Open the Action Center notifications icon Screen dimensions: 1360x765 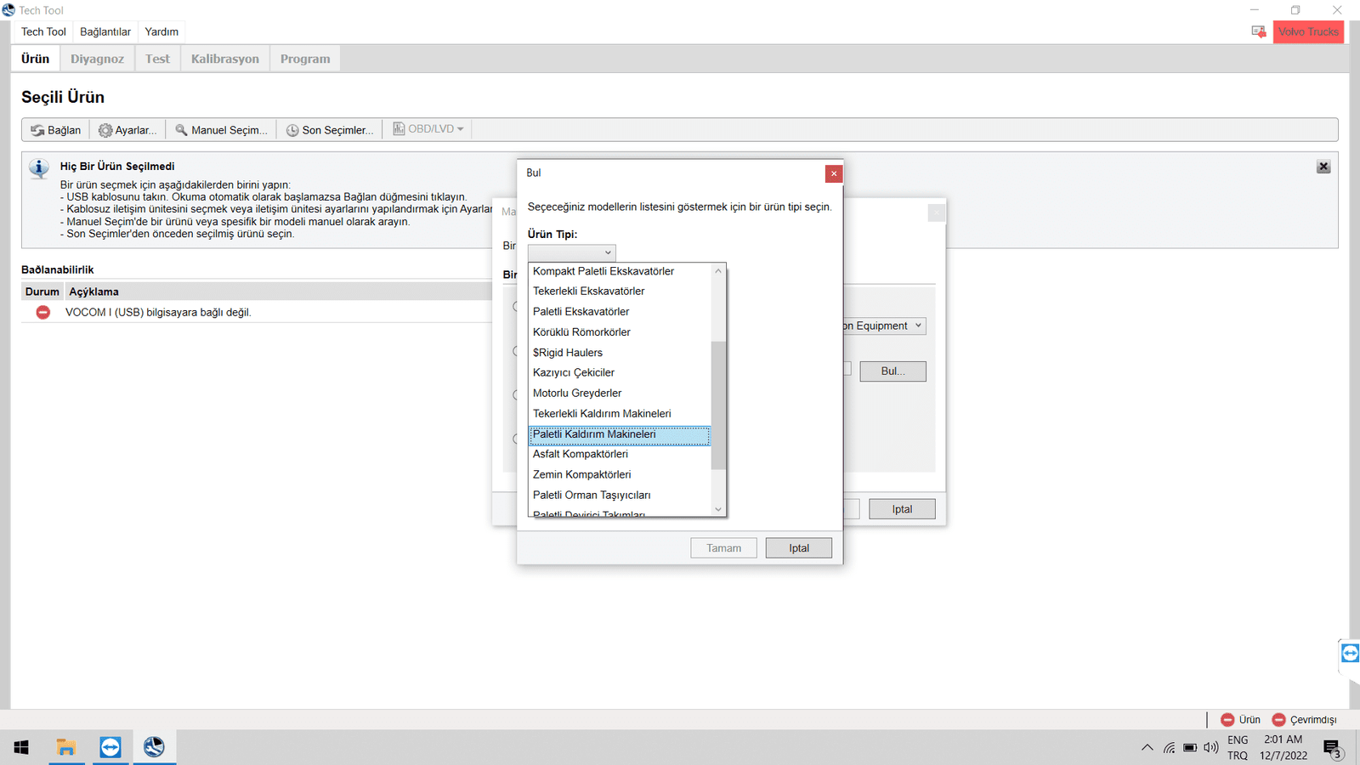tap(1332, 748)
